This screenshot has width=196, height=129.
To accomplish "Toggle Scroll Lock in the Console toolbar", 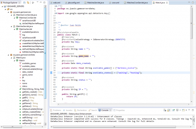I will [169, 110].
